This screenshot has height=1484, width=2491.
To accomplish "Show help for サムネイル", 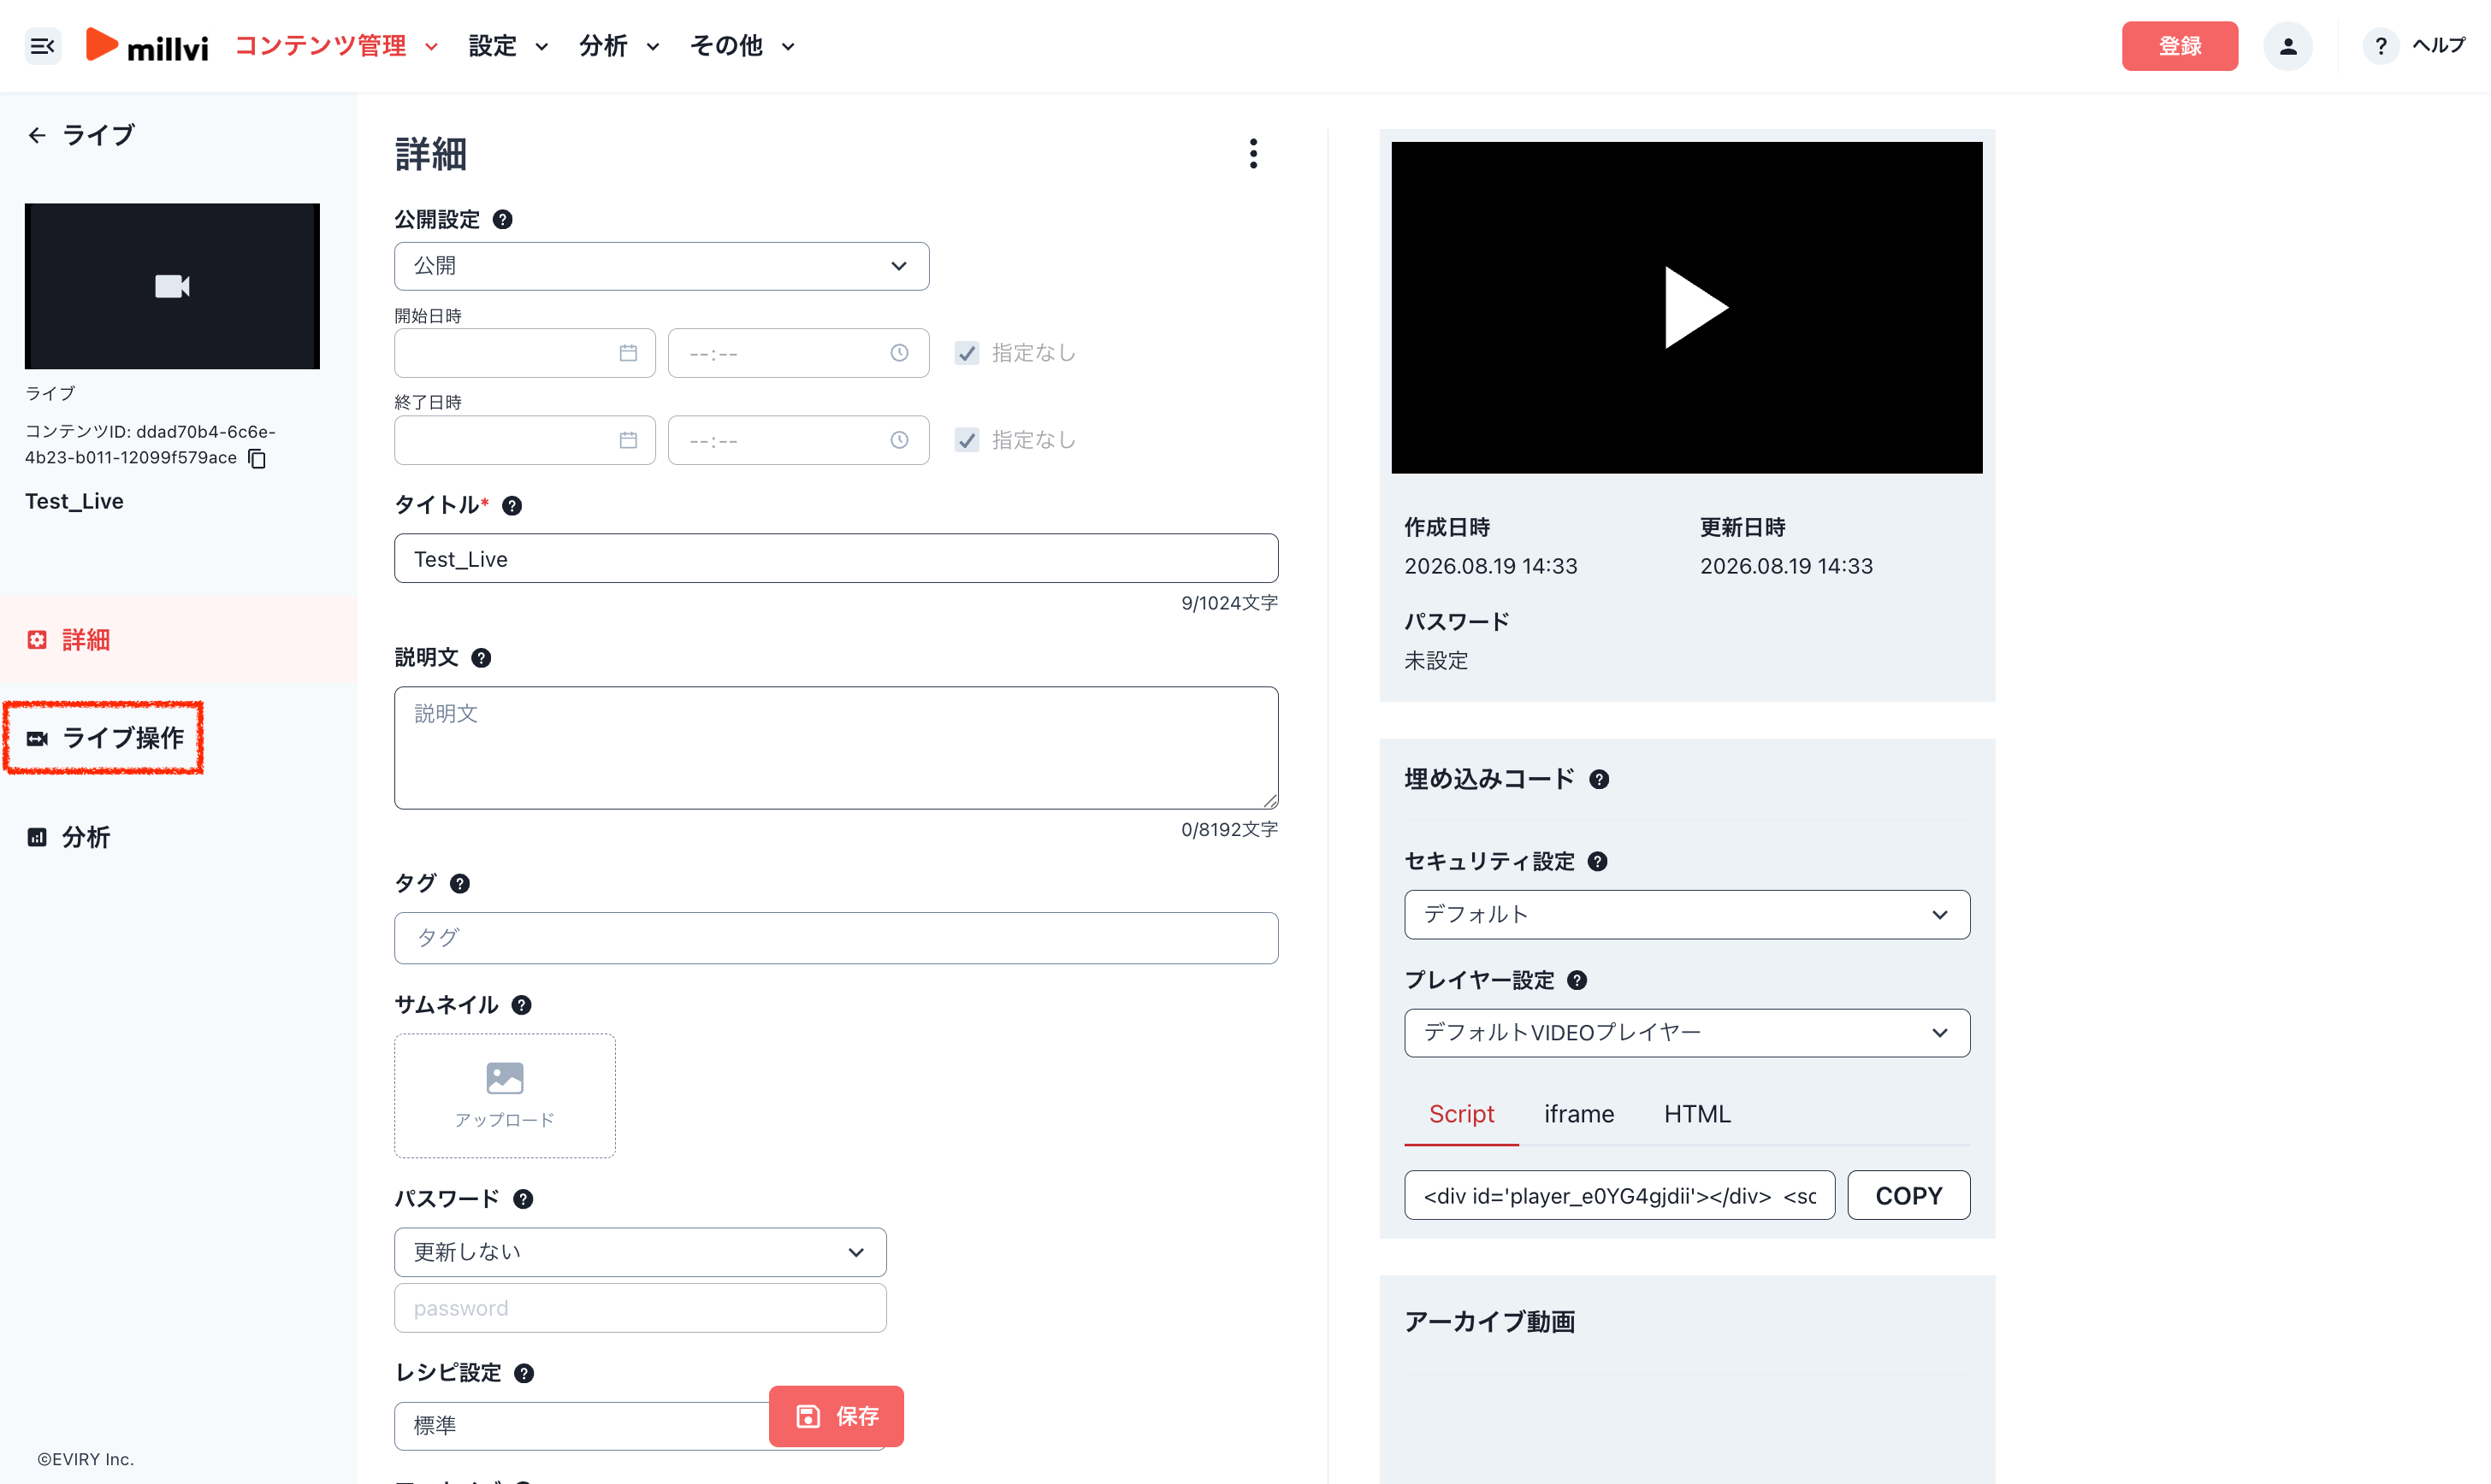I will click(521, 1005).
